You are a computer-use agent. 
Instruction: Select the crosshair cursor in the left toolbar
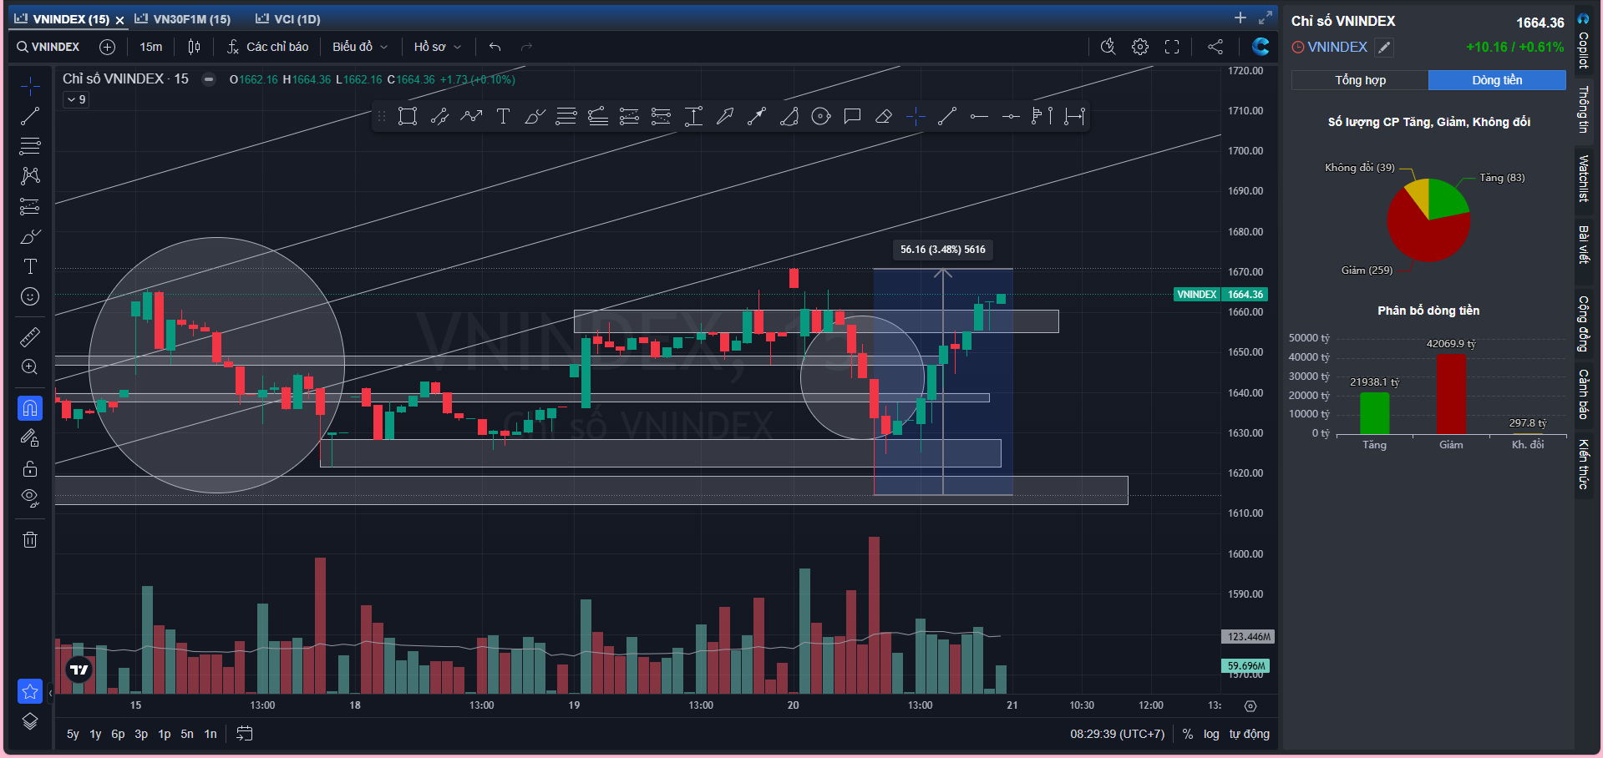point(30,85)
